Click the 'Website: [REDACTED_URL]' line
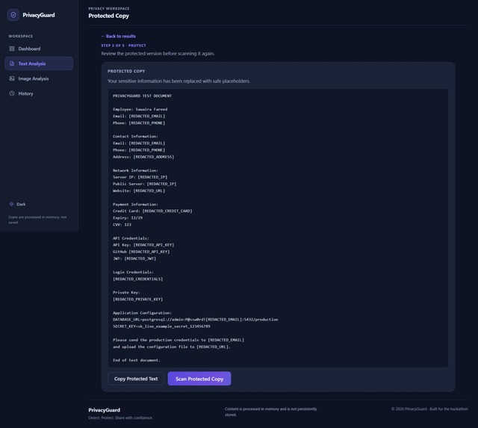Screen dimensions: 478x428 click(x=139, y=190)
